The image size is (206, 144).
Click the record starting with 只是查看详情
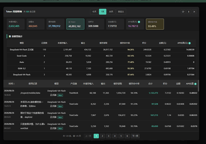(33, 126)
